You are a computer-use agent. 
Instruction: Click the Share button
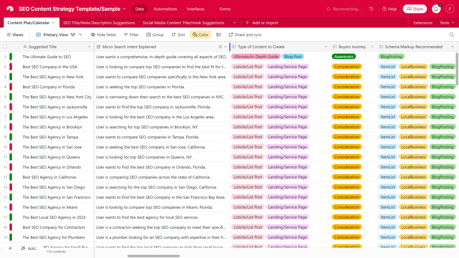click(x=415, y=9)
